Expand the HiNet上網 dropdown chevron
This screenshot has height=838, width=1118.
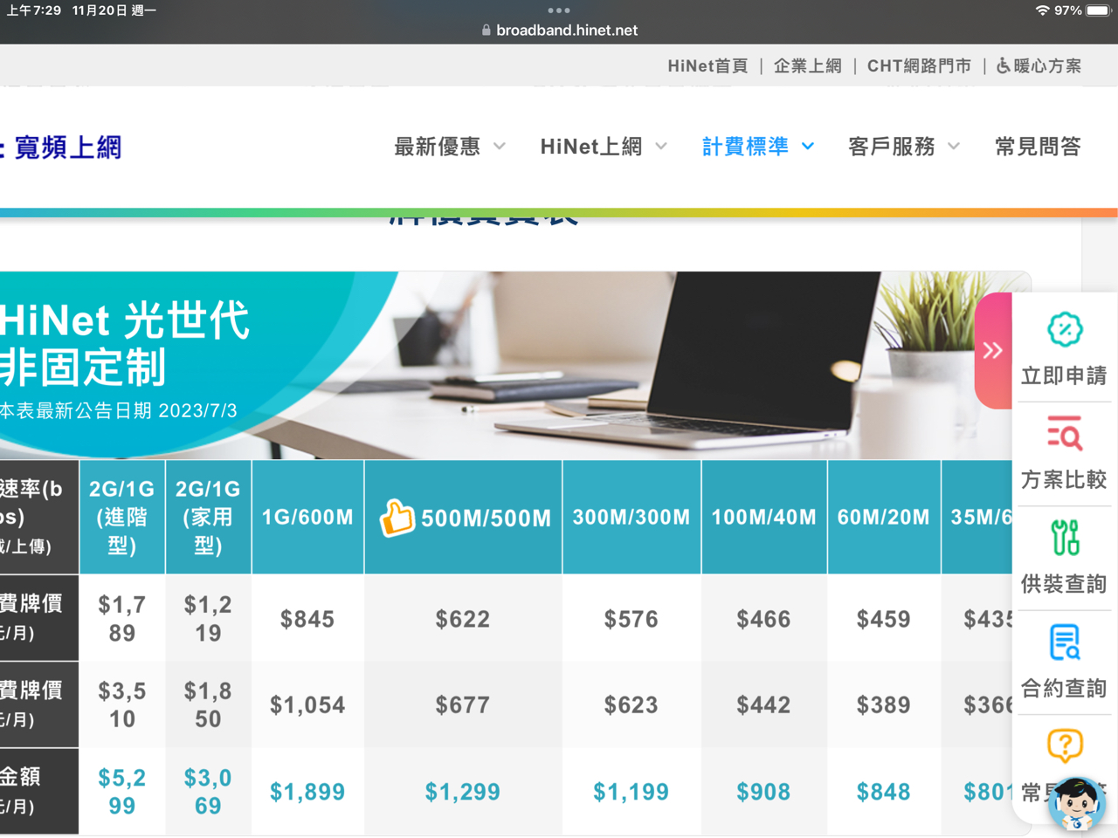(661, 147)
